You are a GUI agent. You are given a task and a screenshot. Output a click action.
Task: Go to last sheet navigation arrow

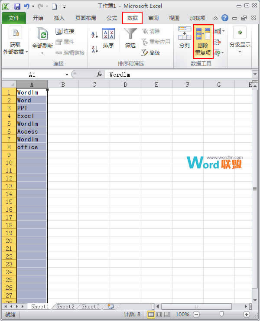tap(23, 306)
